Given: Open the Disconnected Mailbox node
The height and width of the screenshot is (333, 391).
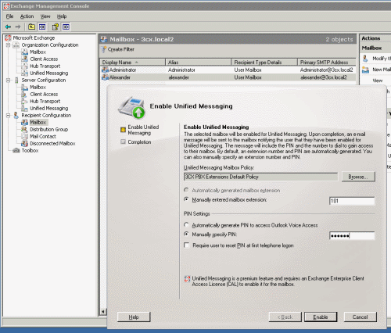Looking at the screenshot, I should click(52, 144).
